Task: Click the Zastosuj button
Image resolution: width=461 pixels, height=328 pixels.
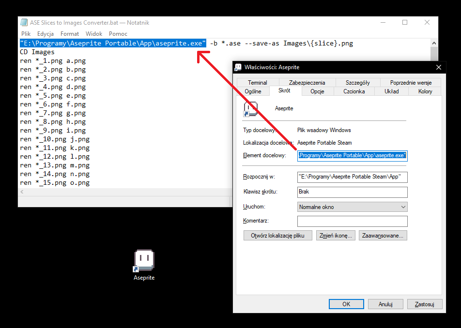Action: pyautogui.click(x=425, y=304)
